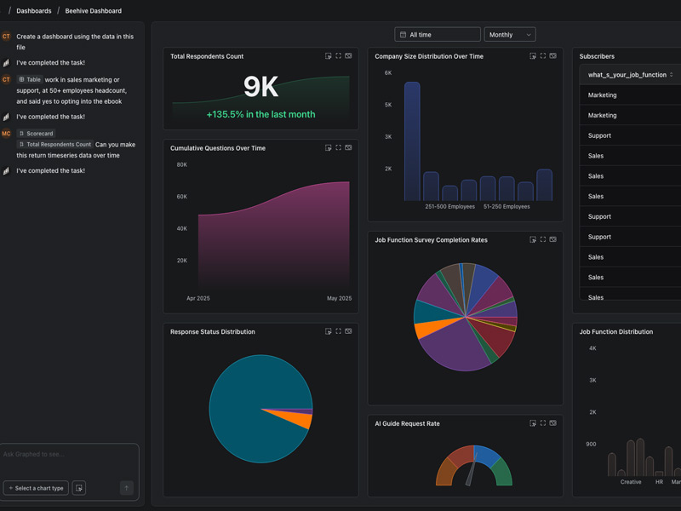The width and height of the screenshot is (681, 511).
Task: Open the Monthly granularity dropdown
Action: coord(510,35)
